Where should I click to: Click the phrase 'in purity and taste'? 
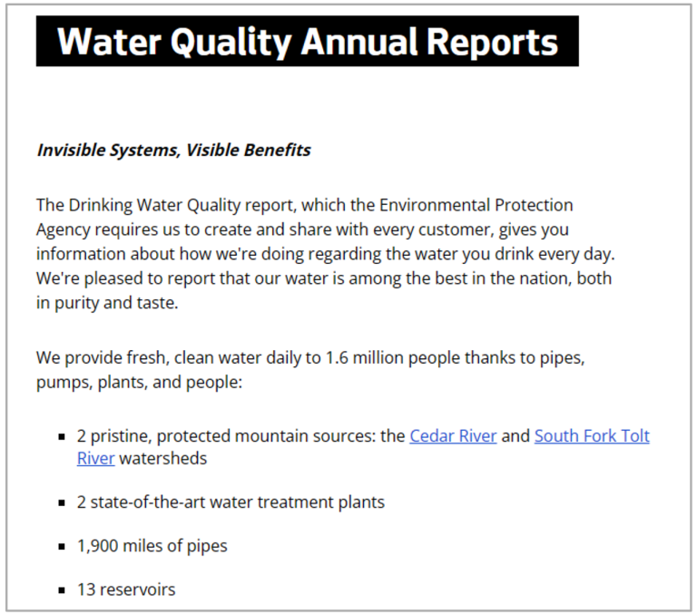point(107,304)
